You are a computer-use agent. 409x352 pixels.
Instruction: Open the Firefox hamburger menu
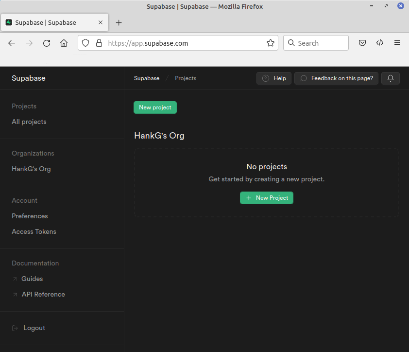[397, 43]
